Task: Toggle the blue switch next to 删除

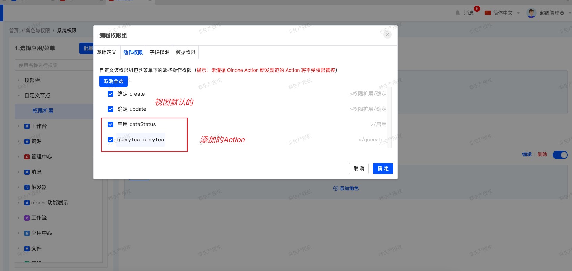Action: [x=560, y=155]
